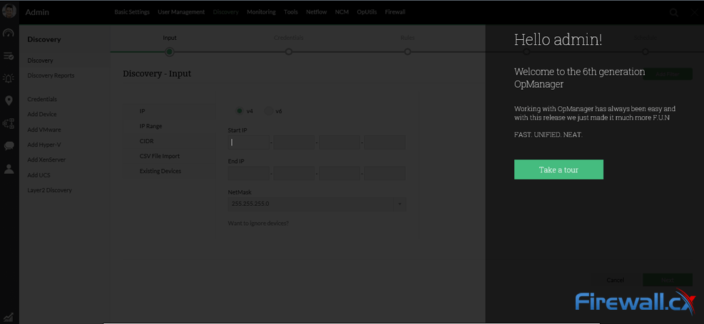Click the Add Filter button
This screenshot has width=704, height=324.
[x=667, y=74]
